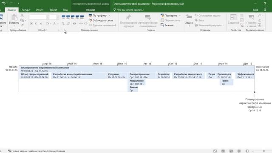
Task: Switch to Team planner view in status bar
Action: 231,151
